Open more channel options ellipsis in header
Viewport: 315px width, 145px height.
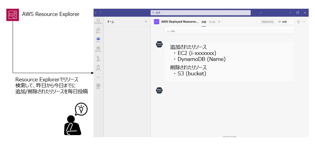(x=304, y=22)
